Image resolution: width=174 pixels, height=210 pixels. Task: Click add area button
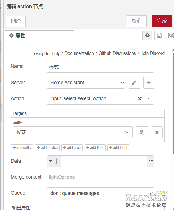72,148
